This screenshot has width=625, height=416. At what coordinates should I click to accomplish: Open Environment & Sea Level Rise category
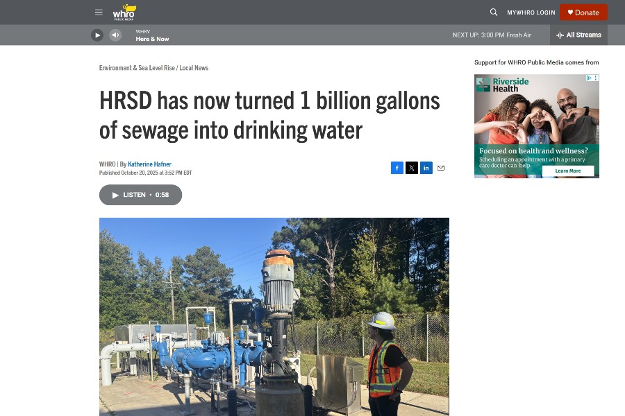point(137,68)
